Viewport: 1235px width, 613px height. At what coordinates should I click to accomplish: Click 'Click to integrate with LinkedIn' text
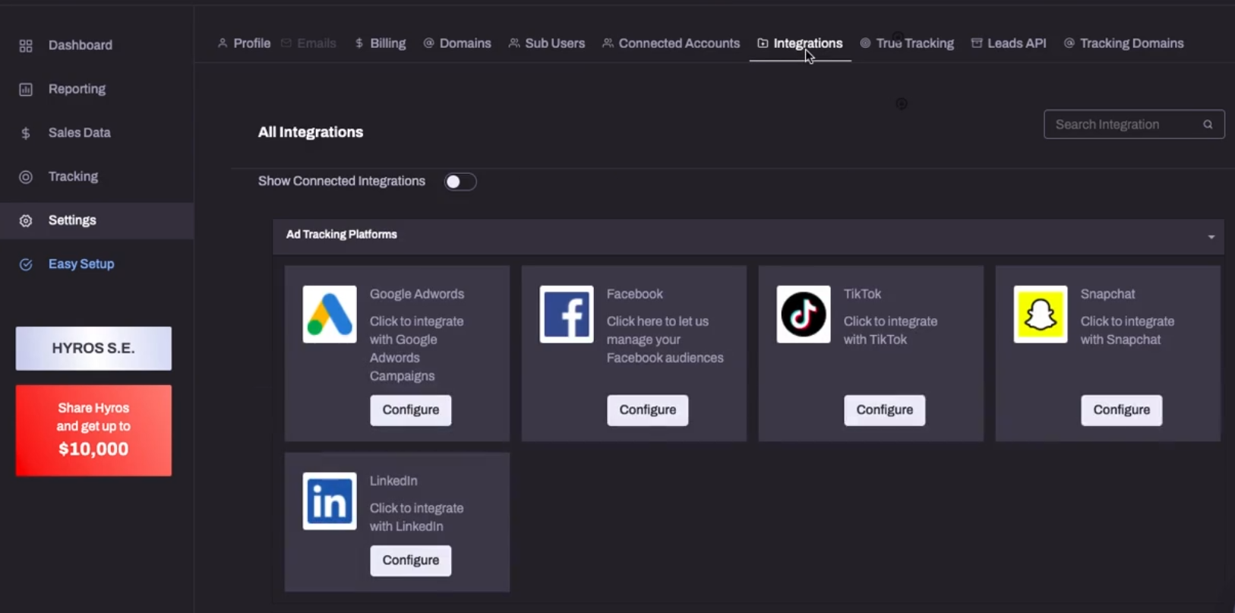416,517
